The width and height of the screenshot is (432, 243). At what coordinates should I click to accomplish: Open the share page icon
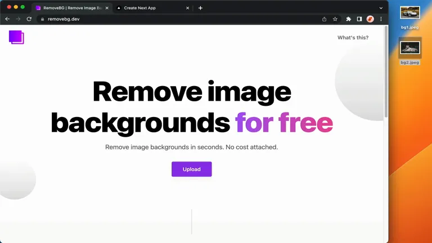point(324,19)
